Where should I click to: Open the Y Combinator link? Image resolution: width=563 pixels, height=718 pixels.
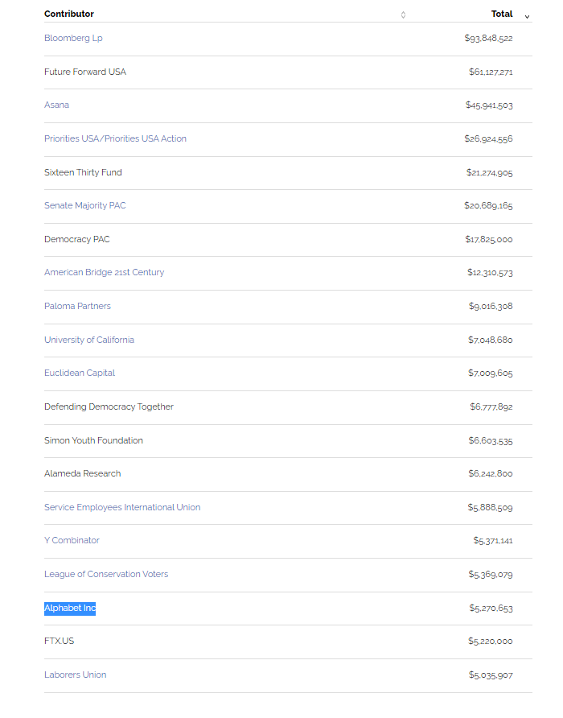(72, 540)
